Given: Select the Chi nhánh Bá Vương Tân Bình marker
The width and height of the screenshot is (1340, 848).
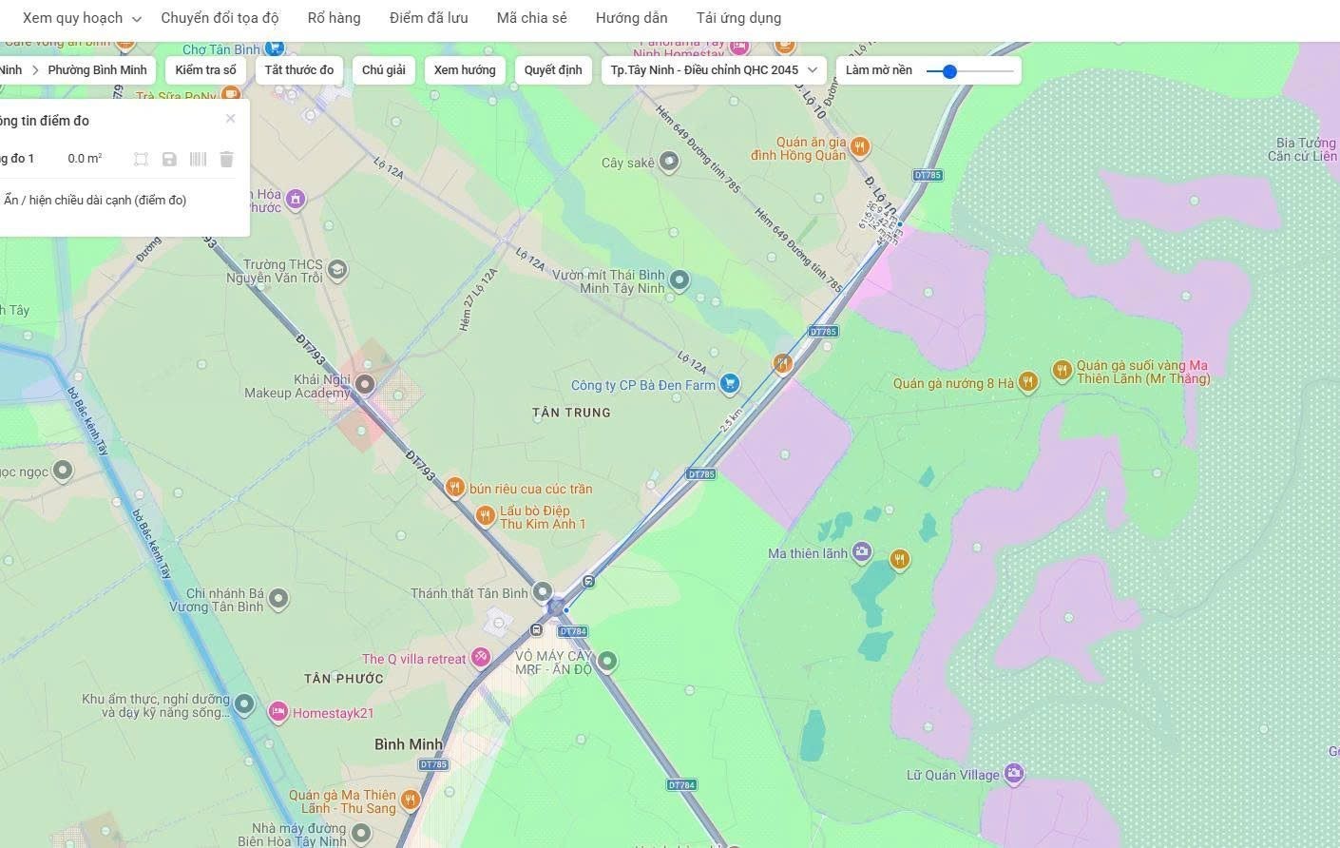Looking at the screenshot, I should [278, 599].
